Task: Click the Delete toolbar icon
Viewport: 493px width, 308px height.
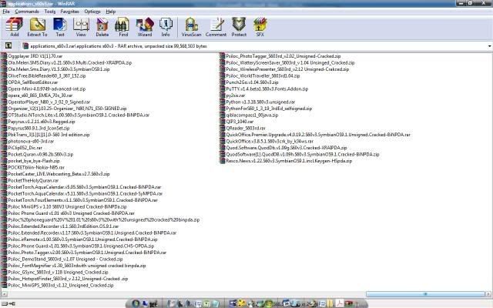Action: click(102, 27)
